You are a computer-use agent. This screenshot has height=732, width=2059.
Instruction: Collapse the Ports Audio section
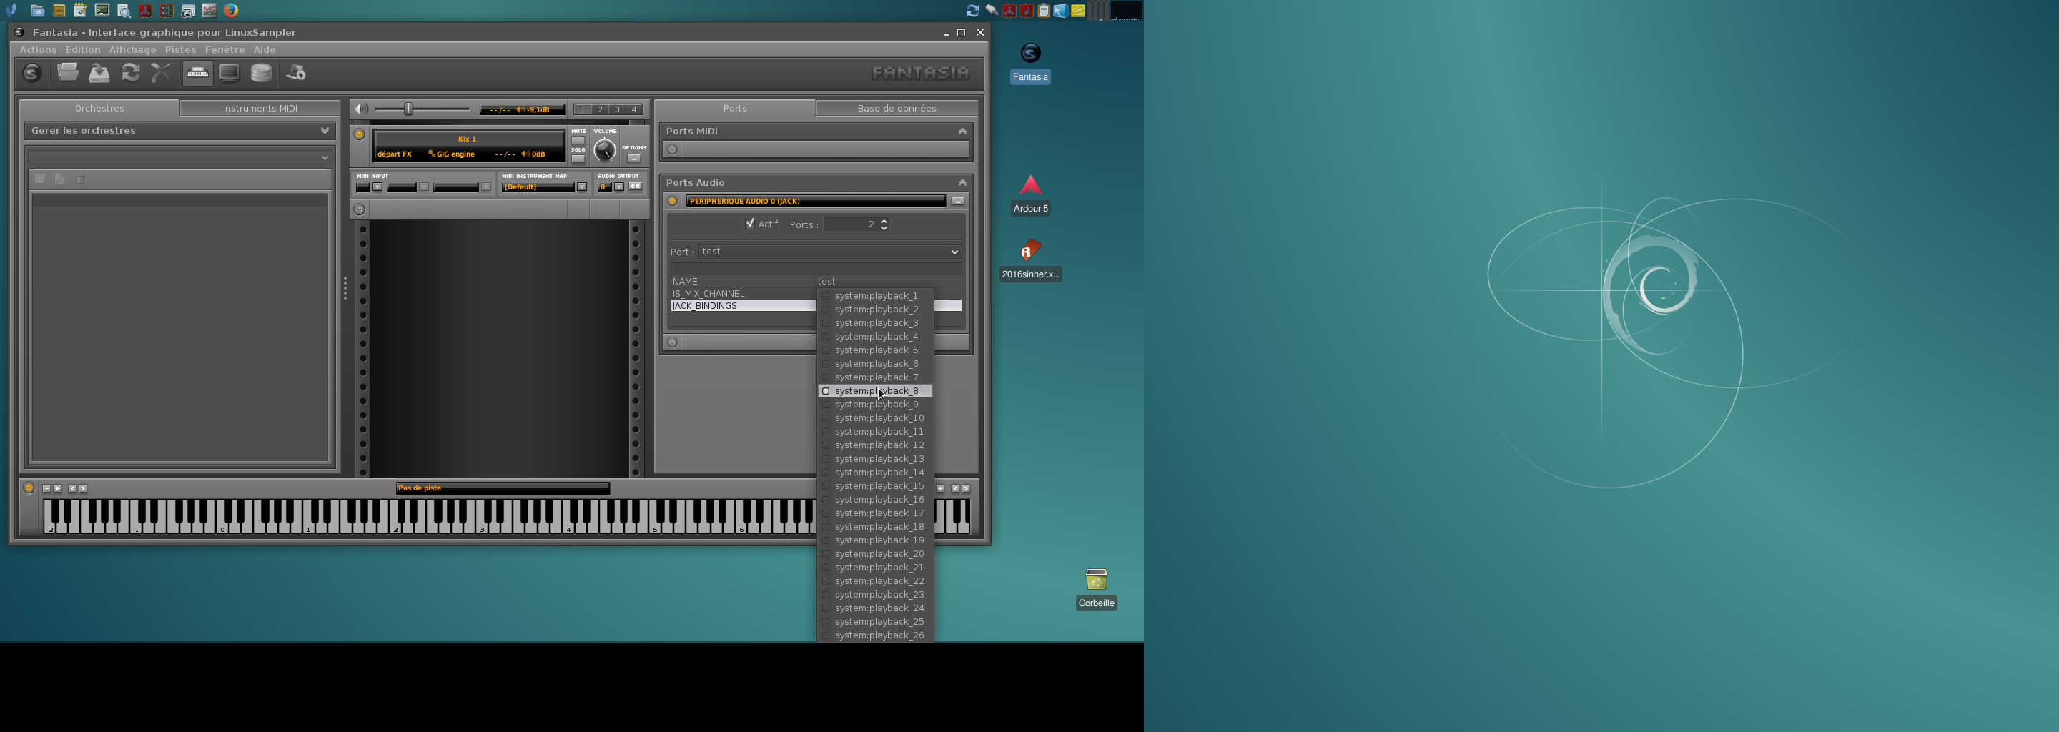click(962, 183)
